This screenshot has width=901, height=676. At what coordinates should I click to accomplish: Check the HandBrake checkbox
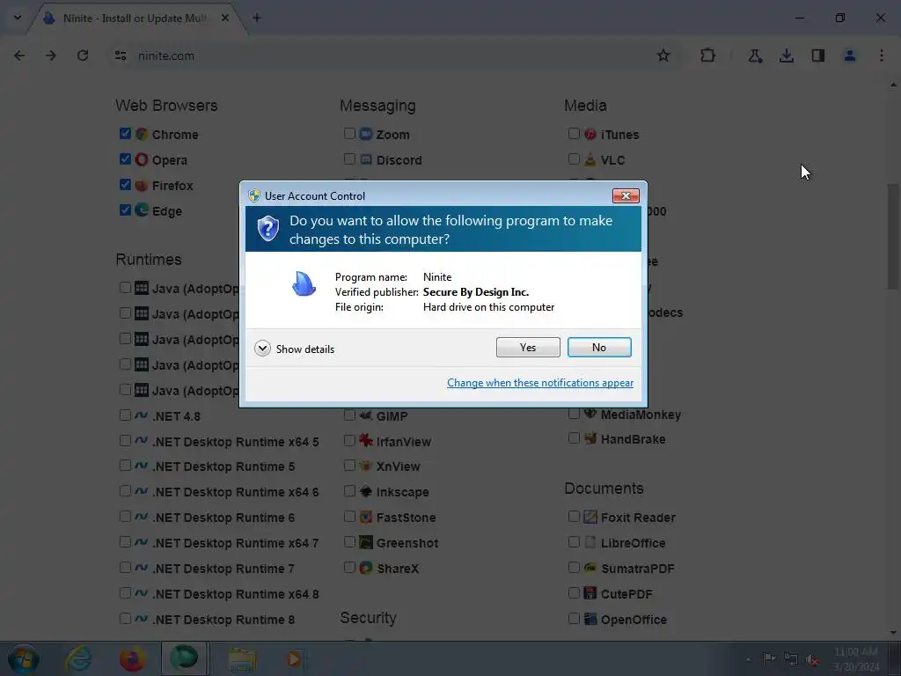(x=574, y=438)
